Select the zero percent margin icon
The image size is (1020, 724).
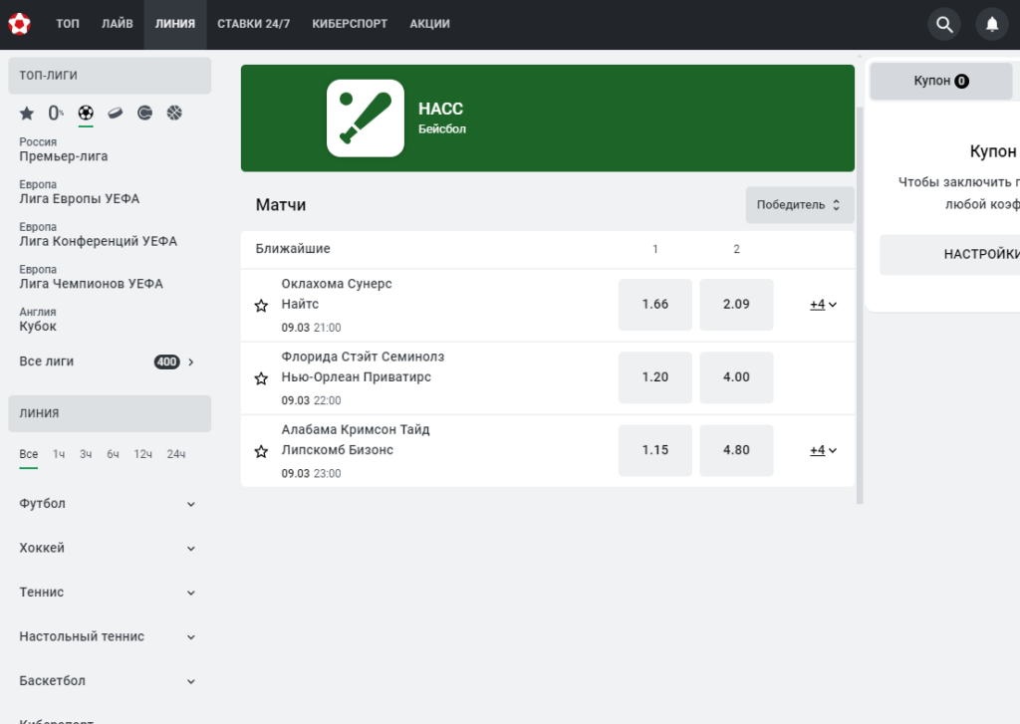pyautogui.click(x=56, y=114)
